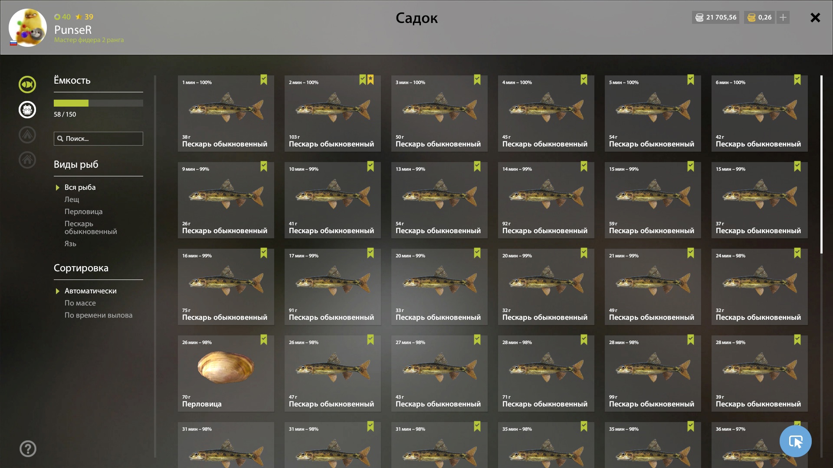Click the silver coins balance icon
833x468 pixels.
click(699, 17)
